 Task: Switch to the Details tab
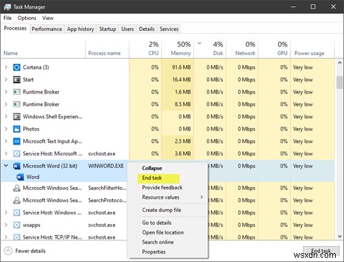click(x=147, y=29)
